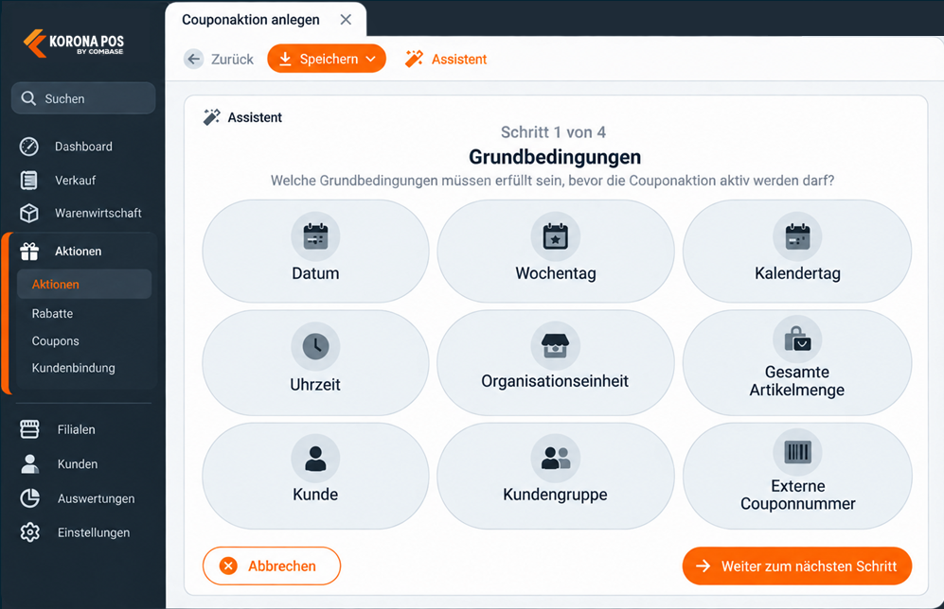Click the Organisationseinheit shop icon
944x609 pixels.
(555, 346)
